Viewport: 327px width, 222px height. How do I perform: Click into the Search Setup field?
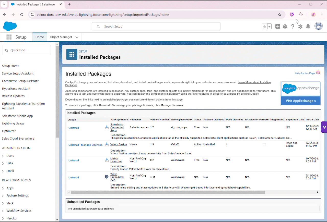156,26
